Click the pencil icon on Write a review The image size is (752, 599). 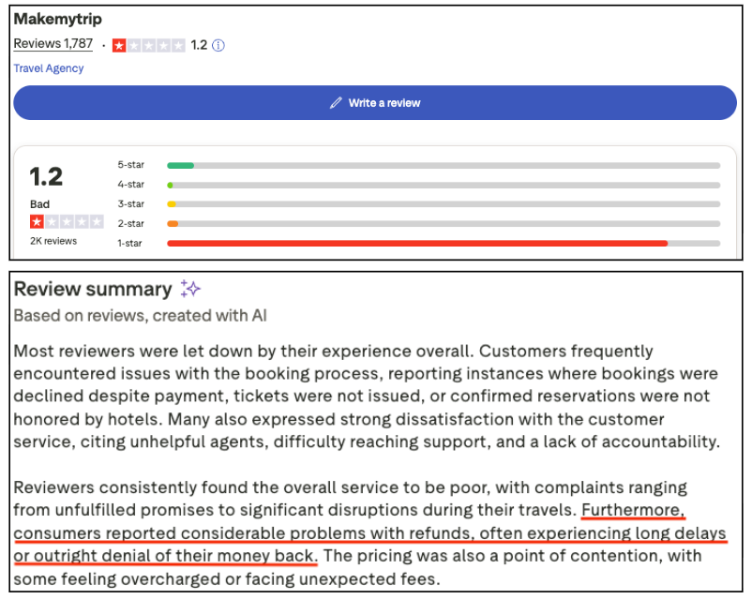pos(336,103)
